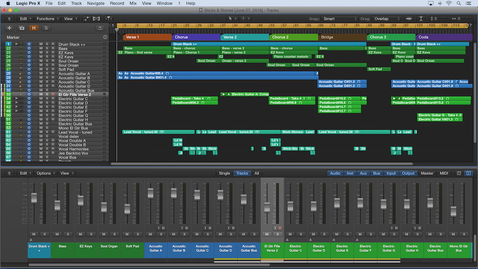Expand the Electric Guitar C track stack
The height and width of the screenshot is (269, 478).
(16, 99)
